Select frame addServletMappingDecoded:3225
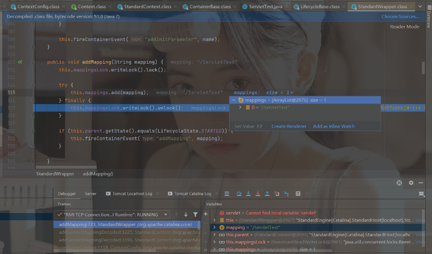432x254 pixels. [126, 232]
